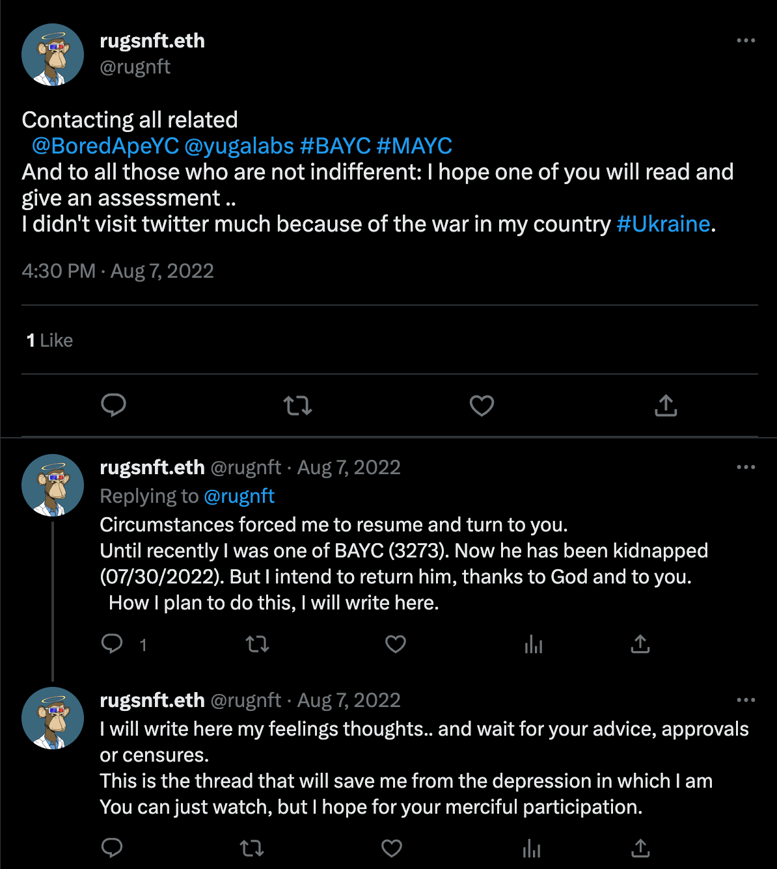Open rugsnft.eth profile avatar on main tweet

(x=53, y=55)
